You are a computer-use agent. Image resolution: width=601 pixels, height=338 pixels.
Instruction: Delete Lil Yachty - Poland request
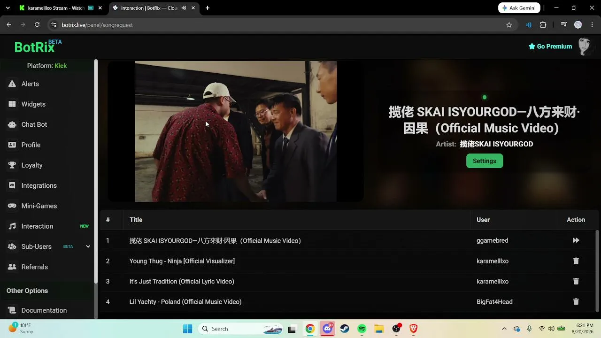click(x=576, y=302)
